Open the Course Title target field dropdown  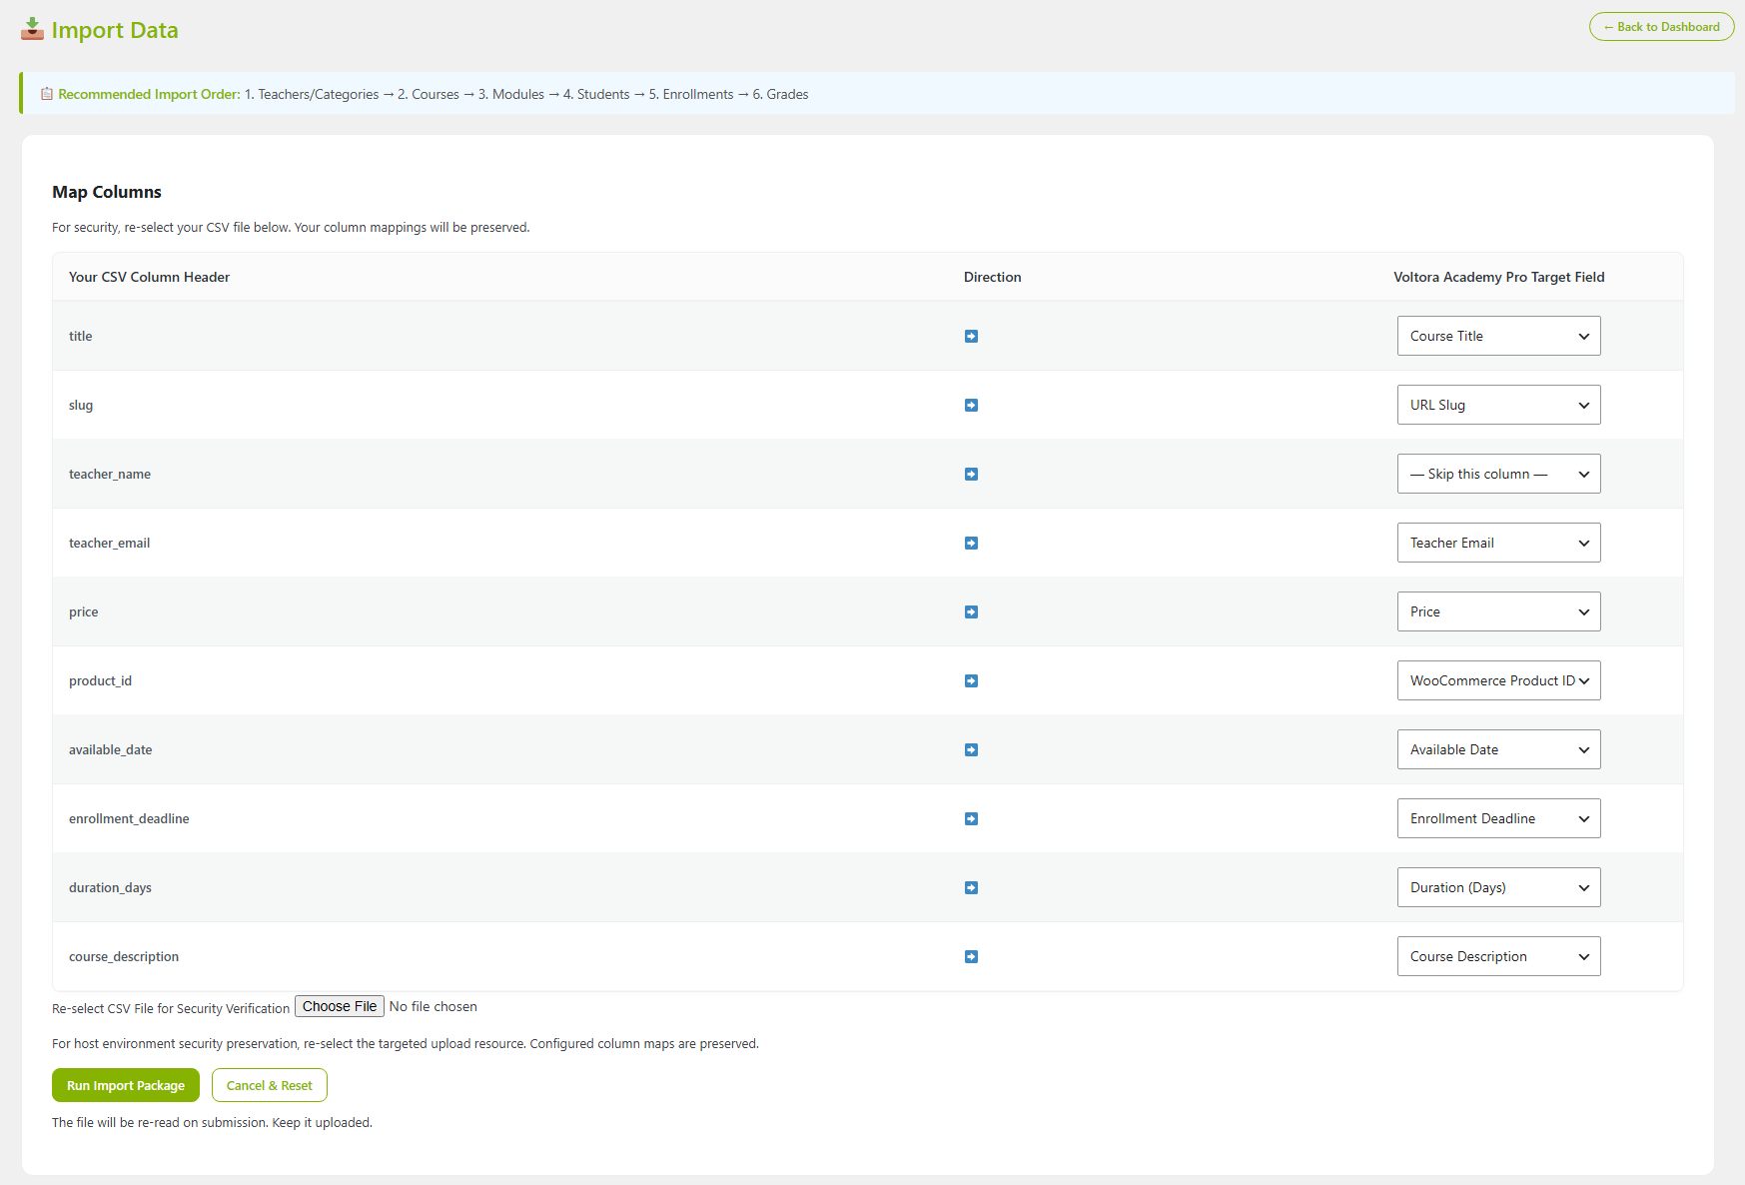pos(1498,336)
